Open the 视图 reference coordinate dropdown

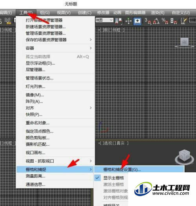(x=104, y=20)
